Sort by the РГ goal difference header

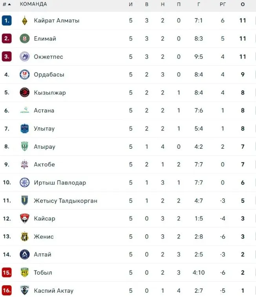click(x=223, y=4)
